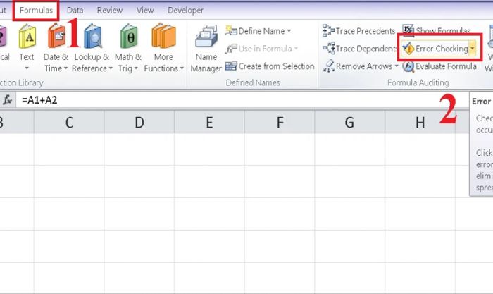The image size is (493, 294).
Task: Open the Define Name dropdown arrow
Action: point(289,31)
